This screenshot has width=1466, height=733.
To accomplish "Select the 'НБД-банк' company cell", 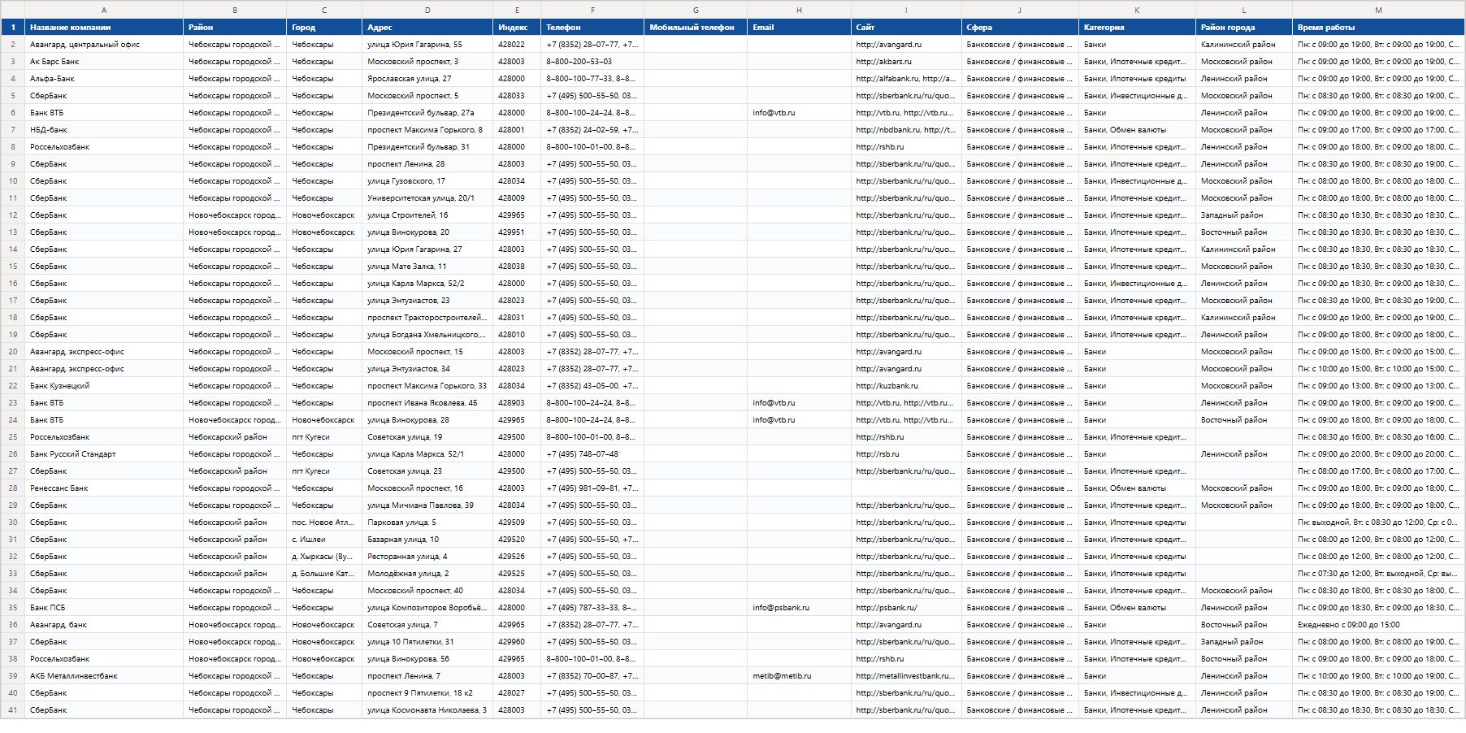I will coord(104,130).
